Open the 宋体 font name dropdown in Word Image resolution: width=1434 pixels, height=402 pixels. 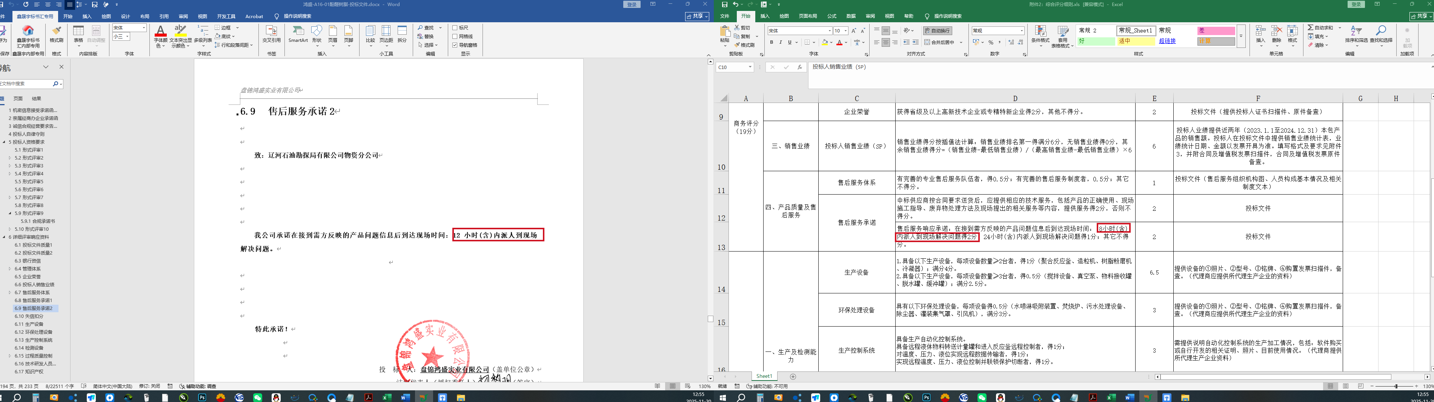pyautogui.click(x=144, y=28)
